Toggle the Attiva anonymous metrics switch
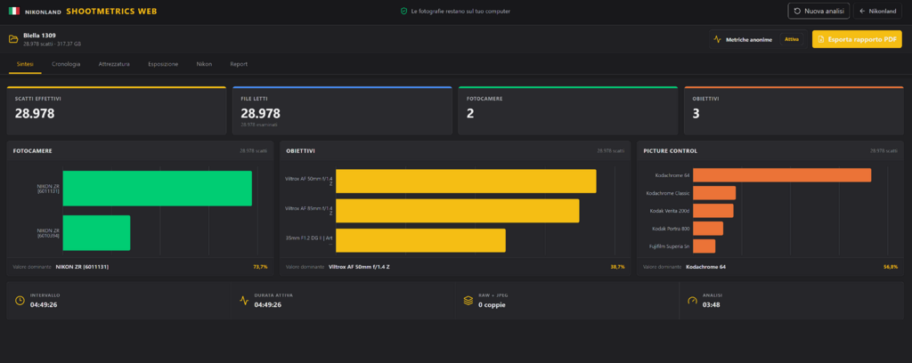The width and height of the screenshot is (912, 363). (x=792, y=39)
